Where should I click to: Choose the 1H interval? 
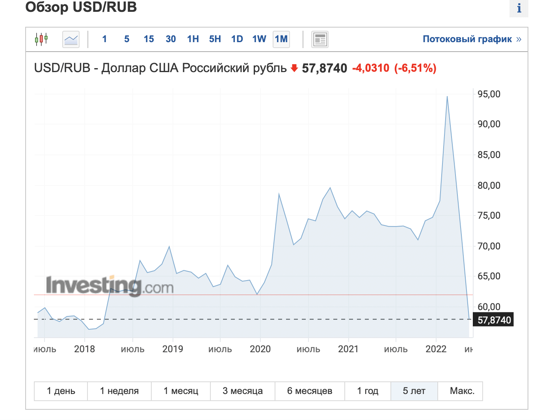click(193, 39)
